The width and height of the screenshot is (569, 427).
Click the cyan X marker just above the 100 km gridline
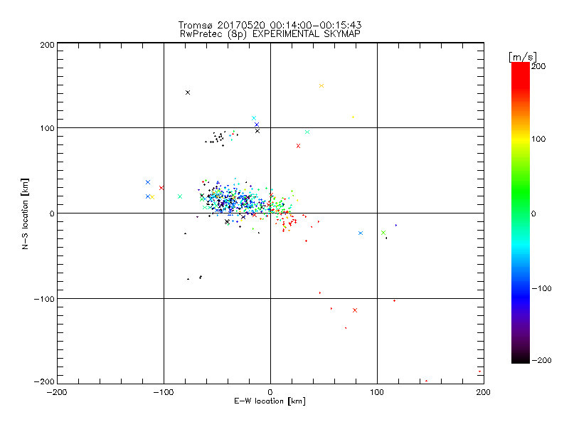[254, 118]
